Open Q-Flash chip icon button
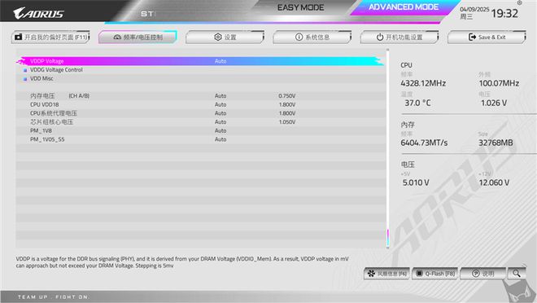This screenshot has width=537, height=303. pyautogui.click(x=419, y=274)
